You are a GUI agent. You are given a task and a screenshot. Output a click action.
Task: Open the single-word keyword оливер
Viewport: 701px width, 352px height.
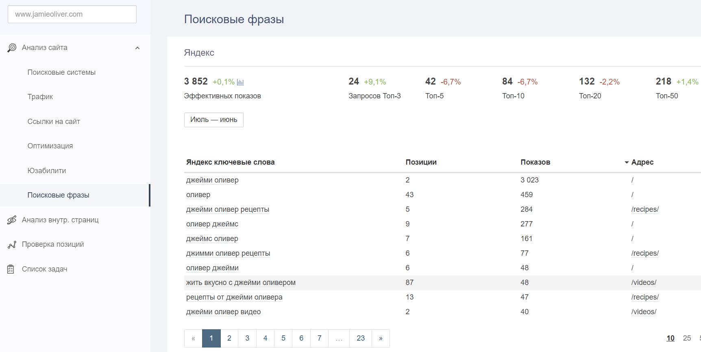coord(198,195)
